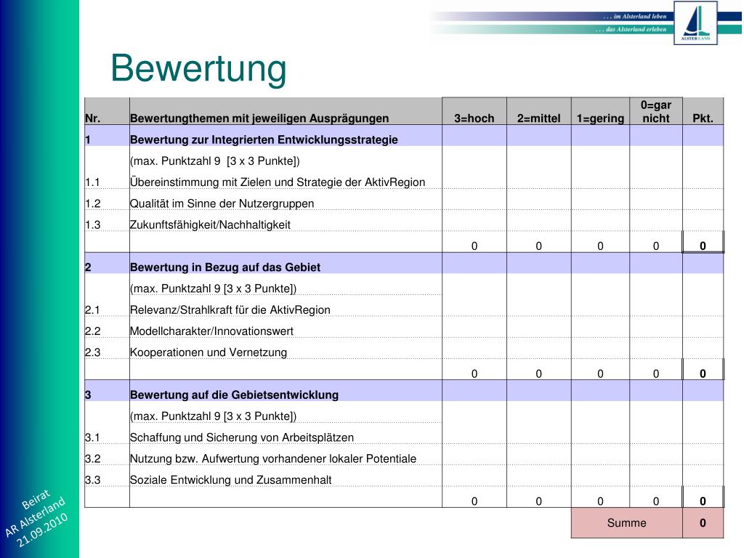Click section 3 subtotal '0' under 0=gar nicht
The image size is (744, 558).
click(x=656, y=501)
